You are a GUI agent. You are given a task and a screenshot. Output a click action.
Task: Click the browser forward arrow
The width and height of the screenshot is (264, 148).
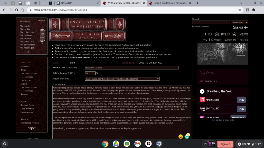tap(11, 10)
